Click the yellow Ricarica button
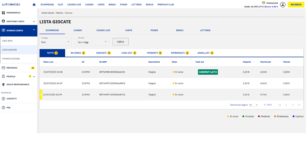The width and height of the screenshot is (306, 141). (296, 5)
